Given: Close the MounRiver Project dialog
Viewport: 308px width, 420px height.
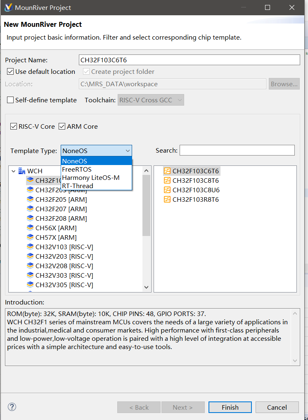Looking at the screenshot, I should coord(292,7).
